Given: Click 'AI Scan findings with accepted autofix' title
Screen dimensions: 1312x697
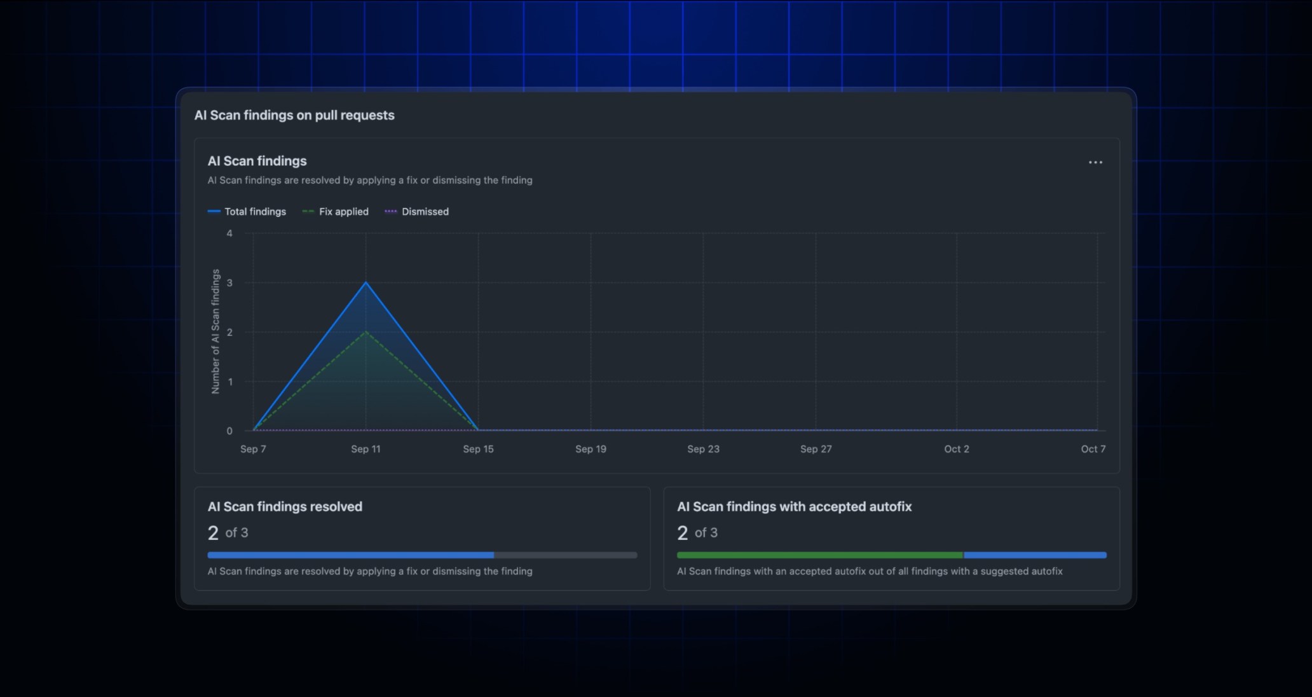Looking at the screenshot, I should pos(794,507).
